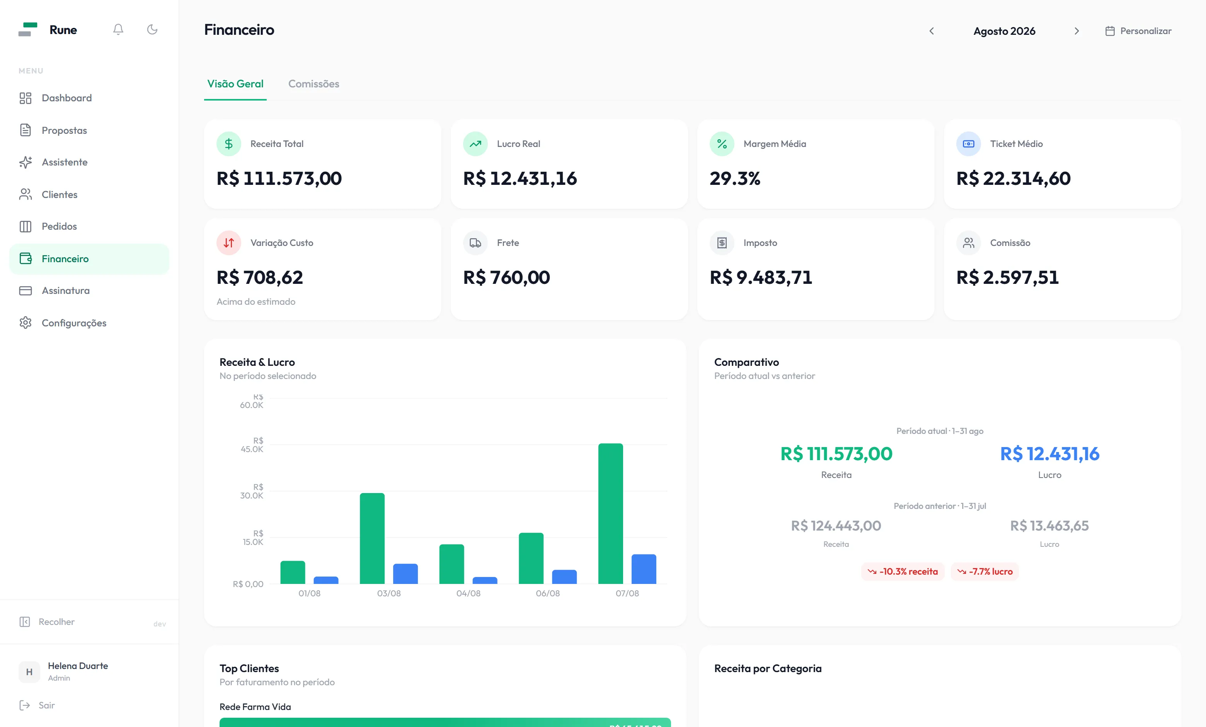Screen dimensions: 1206x727
Task: Click Lucro Real value R$ 12.431,16
Action: click(x=520, y=179)
